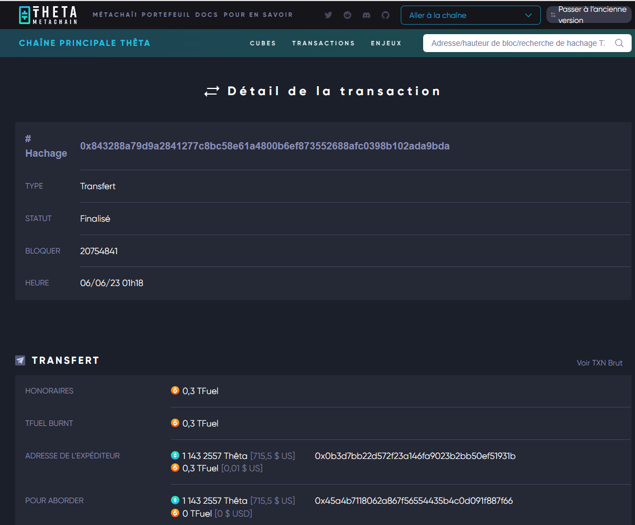Screen dimensions: 635x525
Task: Click the Theta icon in sender row
Action: (x=175, y=455)
